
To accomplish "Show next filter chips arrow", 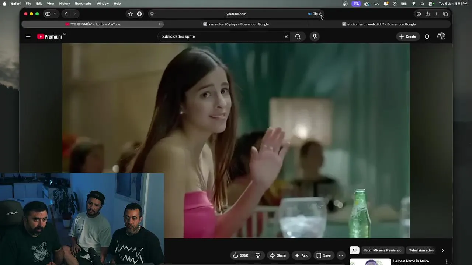I will [443, 250].
